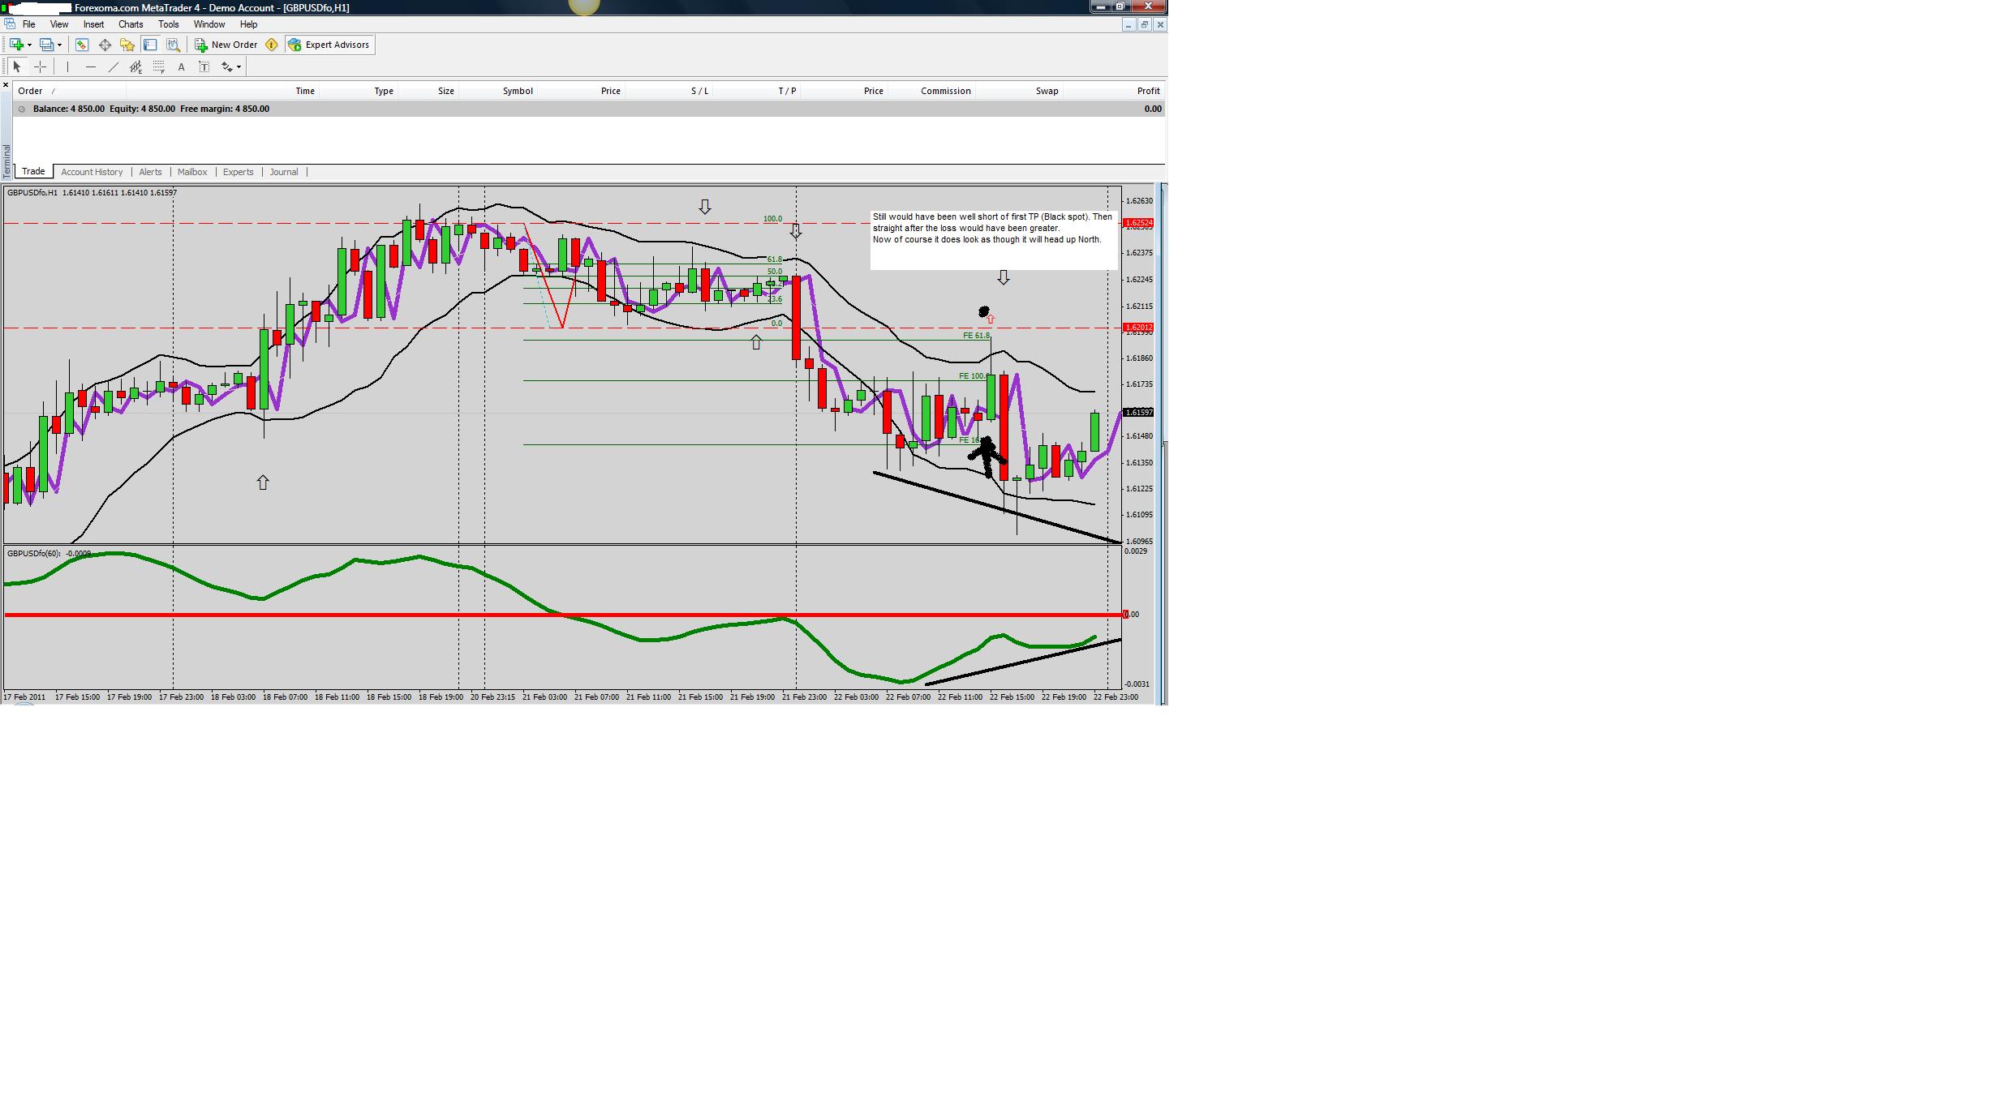This screenshot has height=1106, width=2012.
Task: Click the 1.62524 red price level label
Action: click(1138, 222)
